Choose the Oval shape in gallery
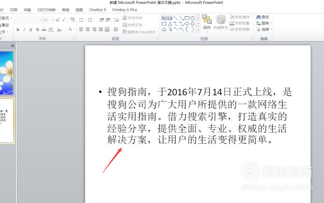Screen dimensions: 324x203 192,18
